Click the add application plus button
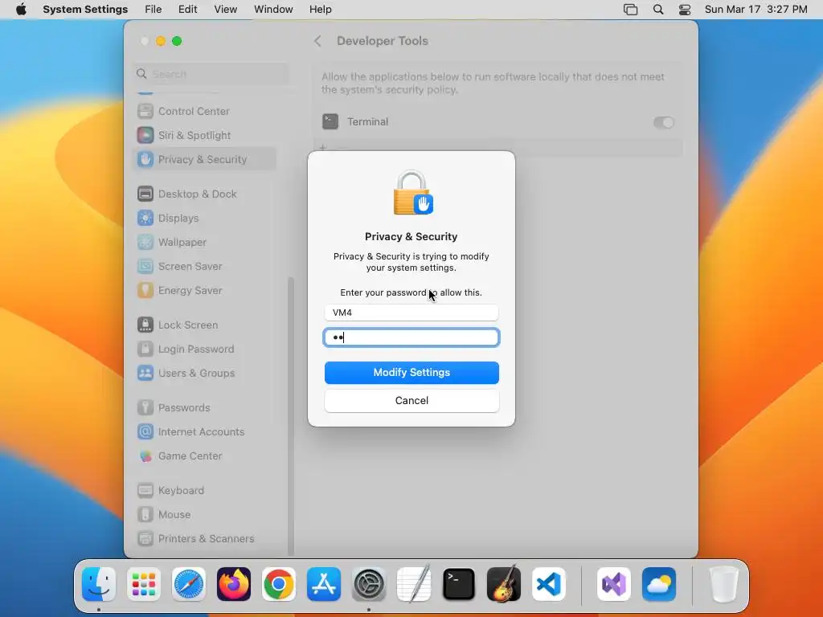 [x=323, y=148]
